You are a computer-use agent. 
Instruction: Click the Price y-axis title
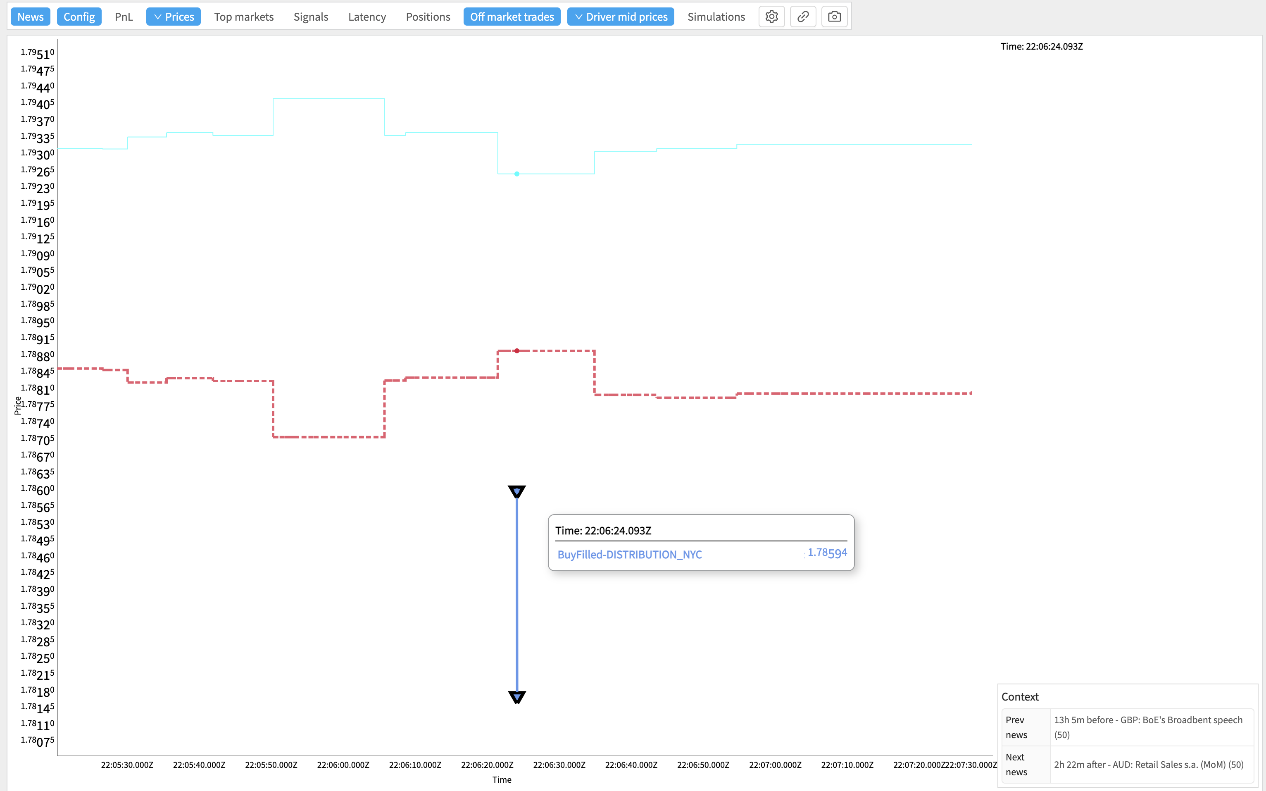(x=17, y=405)
